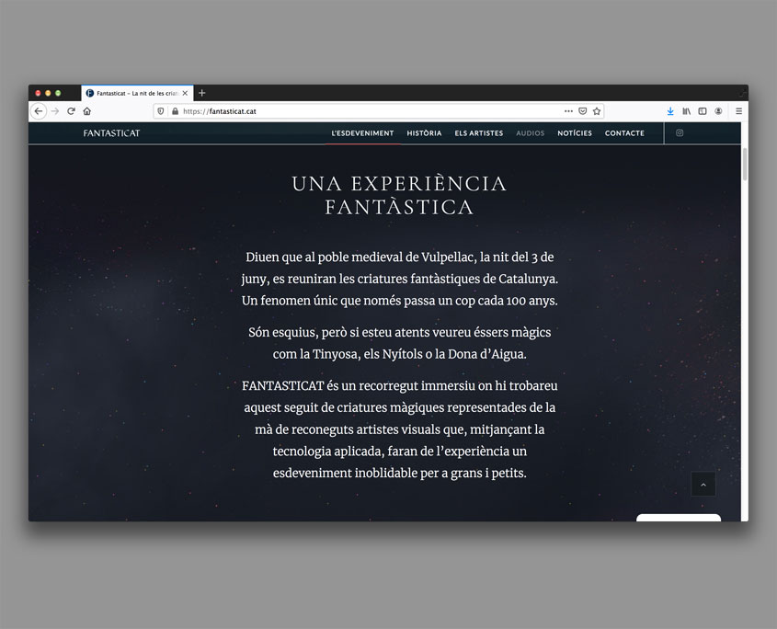Go to the browser home page icon
This screenshot has height=629, width=777.
coord(86,111)
